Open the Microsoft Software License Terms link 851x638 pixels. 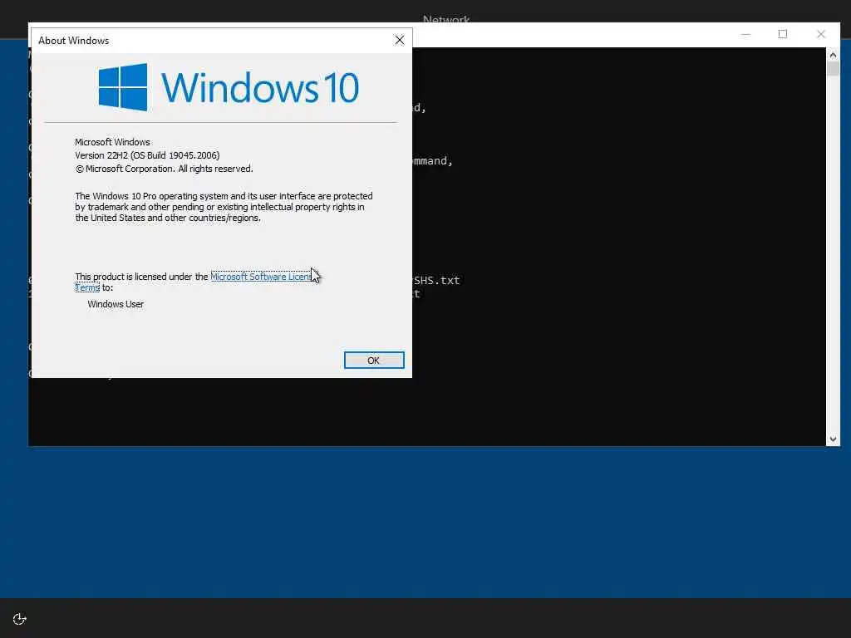[x=262, y=277]
